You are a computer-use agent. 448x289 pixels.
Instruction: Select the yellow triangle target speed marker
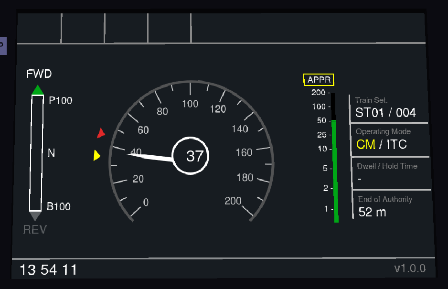pyautogui.click(x=97, y=155)
